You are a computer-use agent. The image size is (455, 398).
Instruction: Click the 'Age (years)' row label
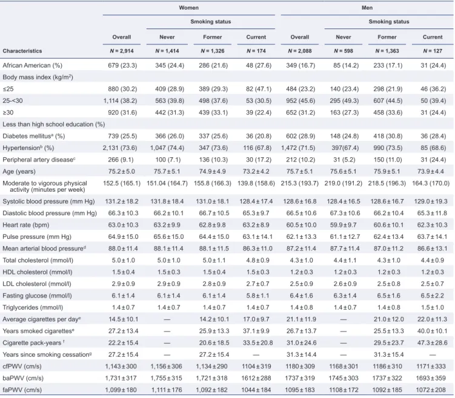(19, 172)
